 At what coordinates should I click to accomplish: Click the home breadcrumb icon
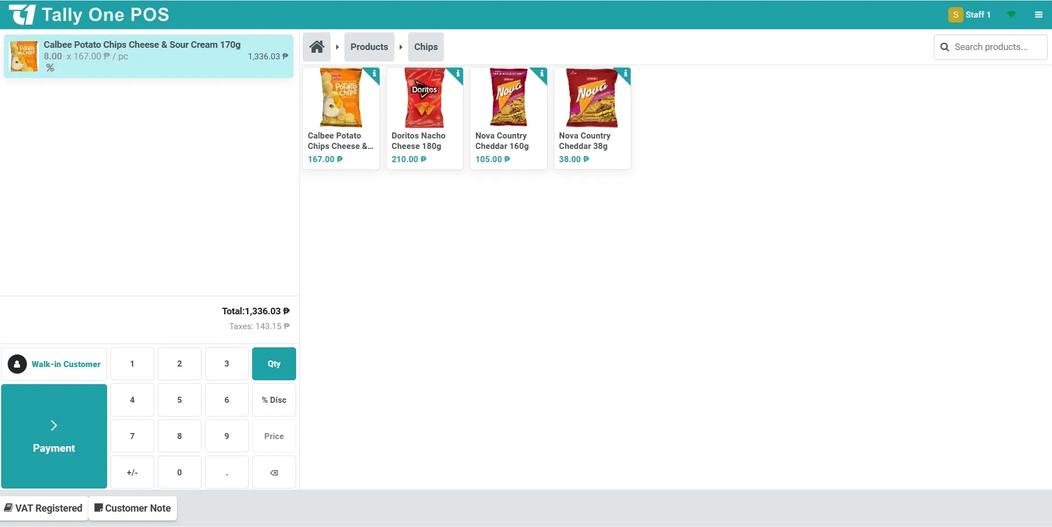pyautogui.click(x=316, y=47)
